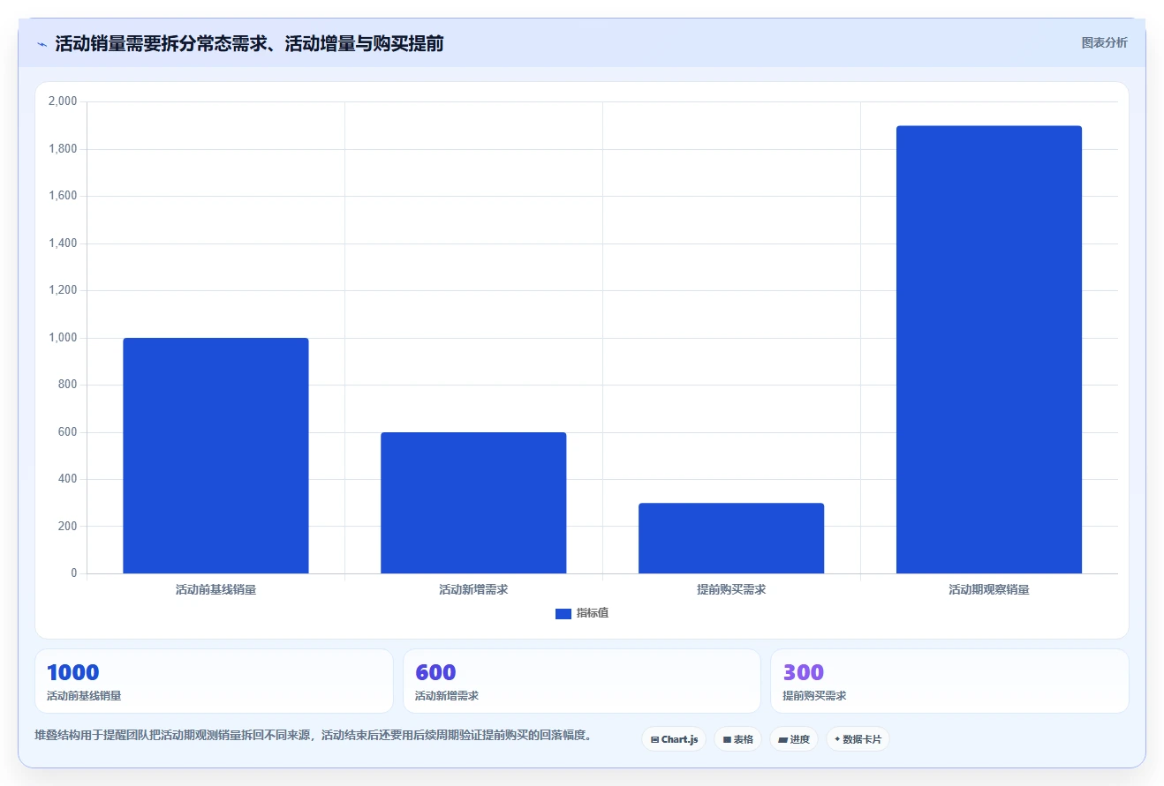Click the 活动前基线销量 bar in chart

click(215, 455)
